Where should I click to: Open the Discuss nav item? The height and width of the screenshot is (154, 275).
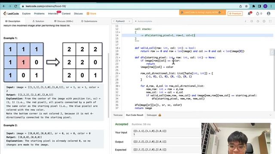coord(78,14)
